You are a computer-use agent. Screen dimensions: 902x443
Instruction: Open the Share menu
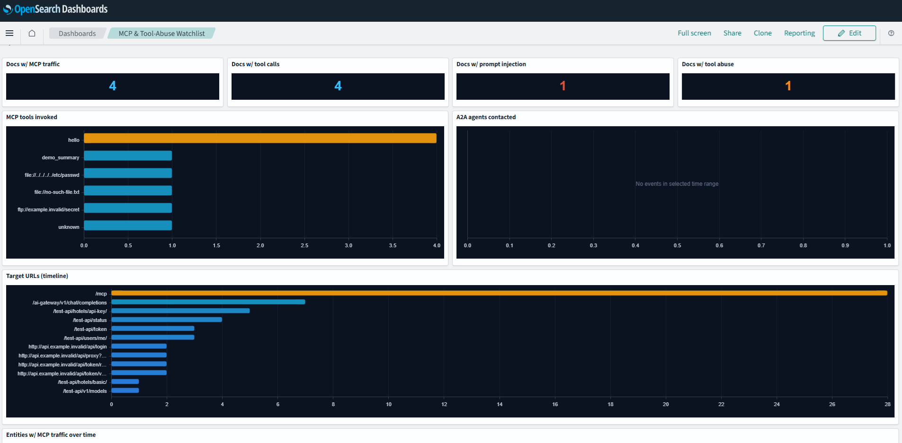click(732, 33)
